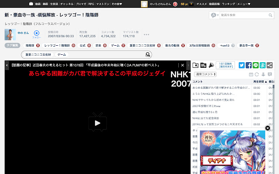This screenshot has height=174, width=279.
Task: Open 生放送 in the top navigation
Action: 54,4
